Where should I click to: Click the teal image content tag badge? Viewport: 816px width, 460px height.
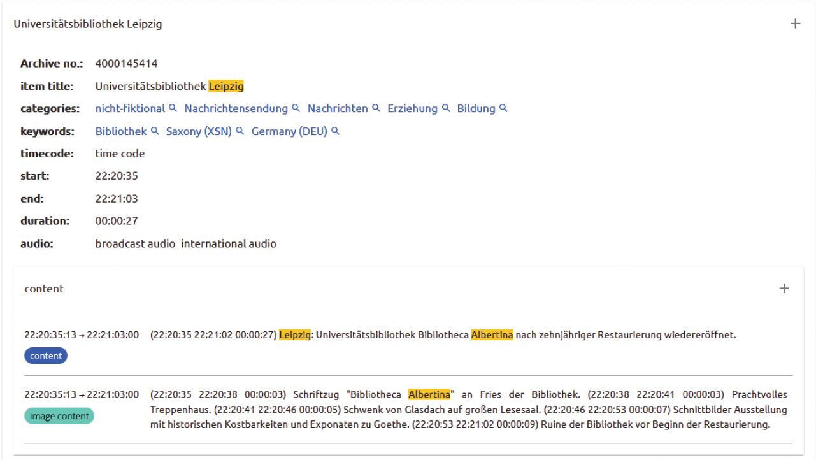click(59, 417)
